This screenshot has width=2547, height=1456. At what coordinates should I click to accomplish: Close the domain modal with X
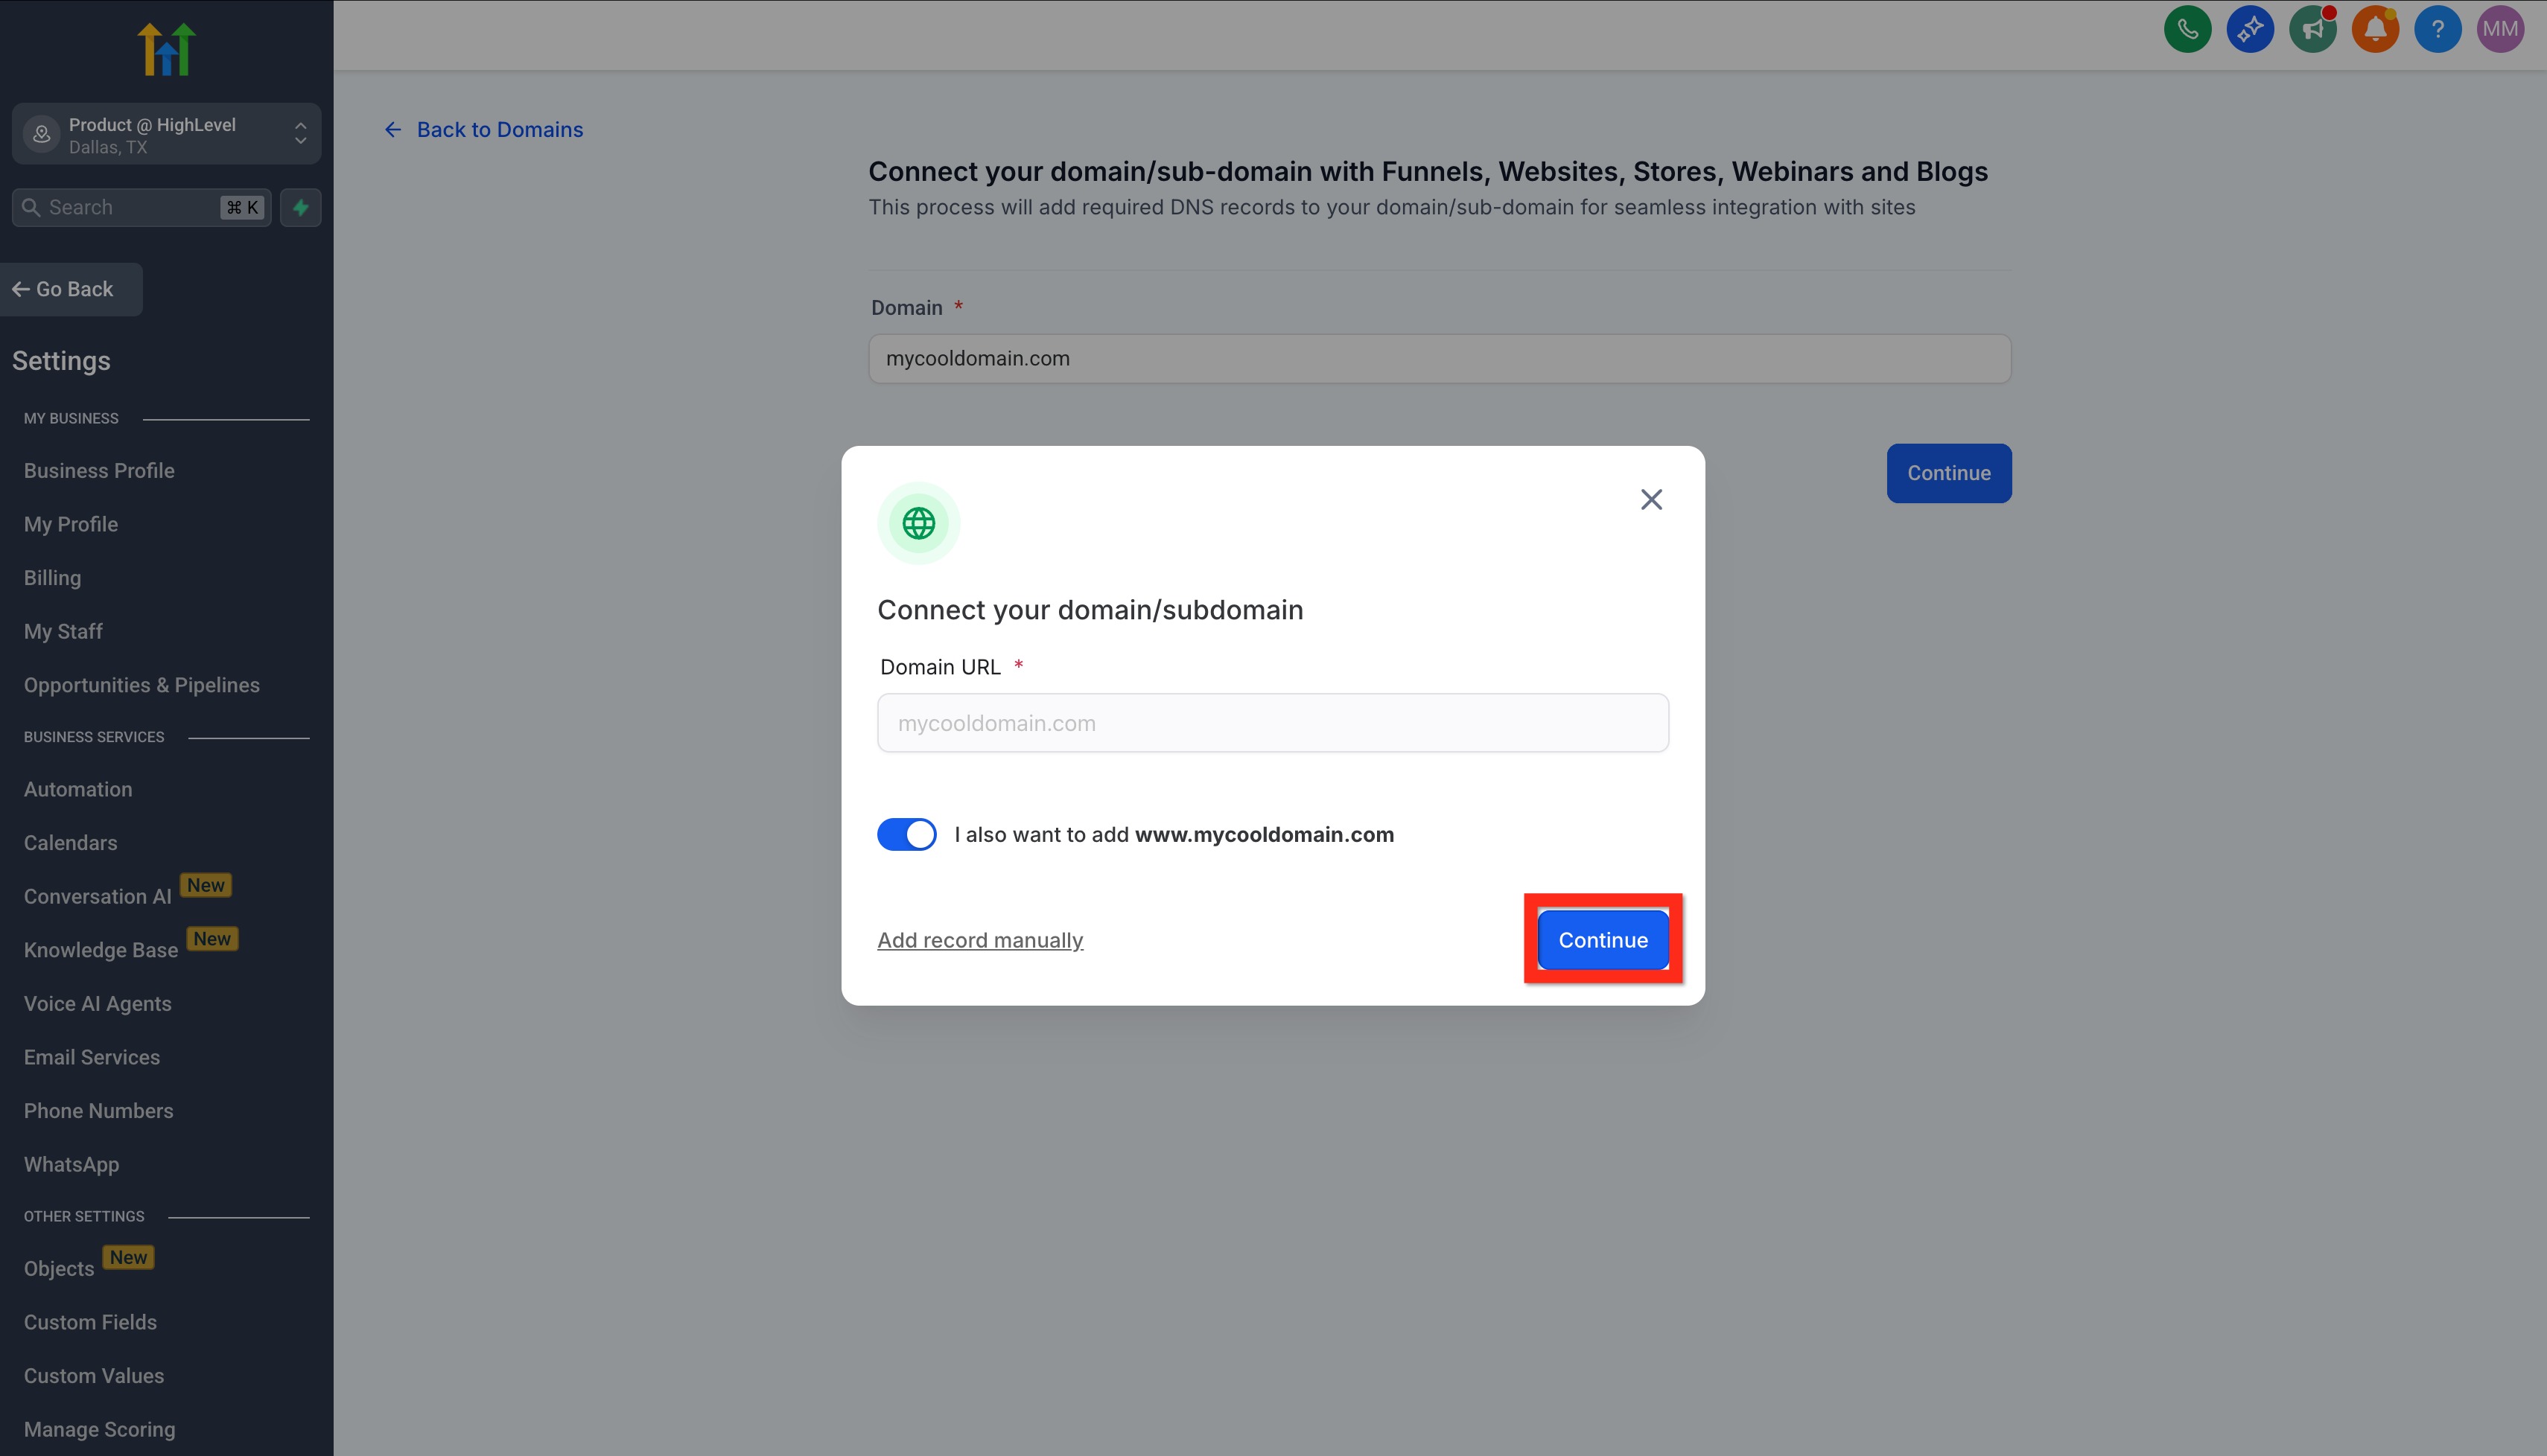(1650, 499)
